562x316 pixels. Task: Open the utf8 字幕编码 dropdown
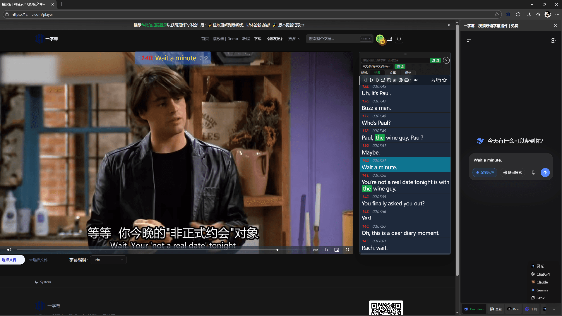(x=108, y=260)
